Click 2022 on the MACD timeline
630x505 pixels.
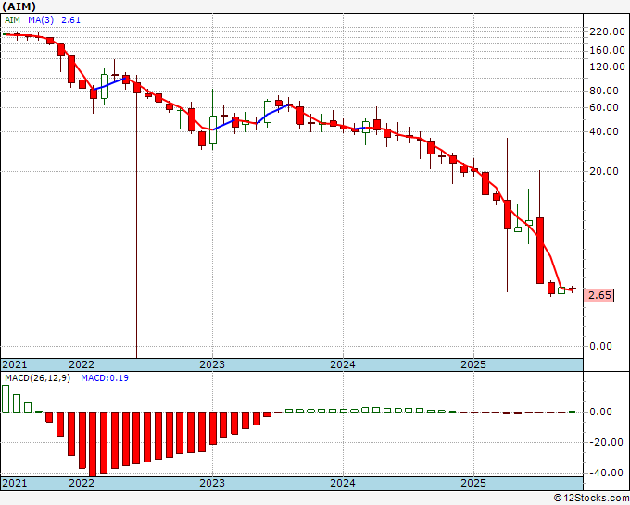tap(82, 483)
